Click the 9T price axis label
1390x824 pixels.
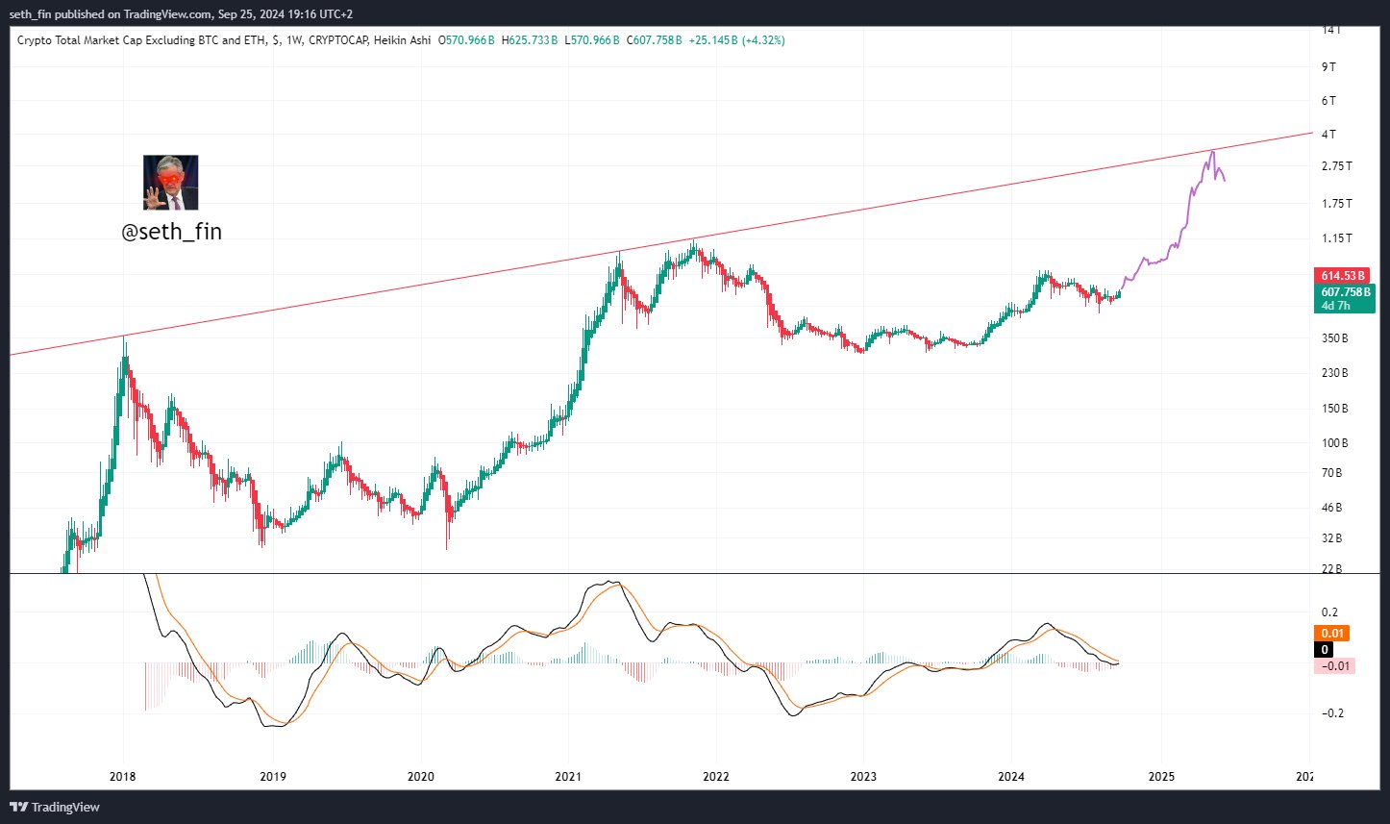(x=1328, y=66)
